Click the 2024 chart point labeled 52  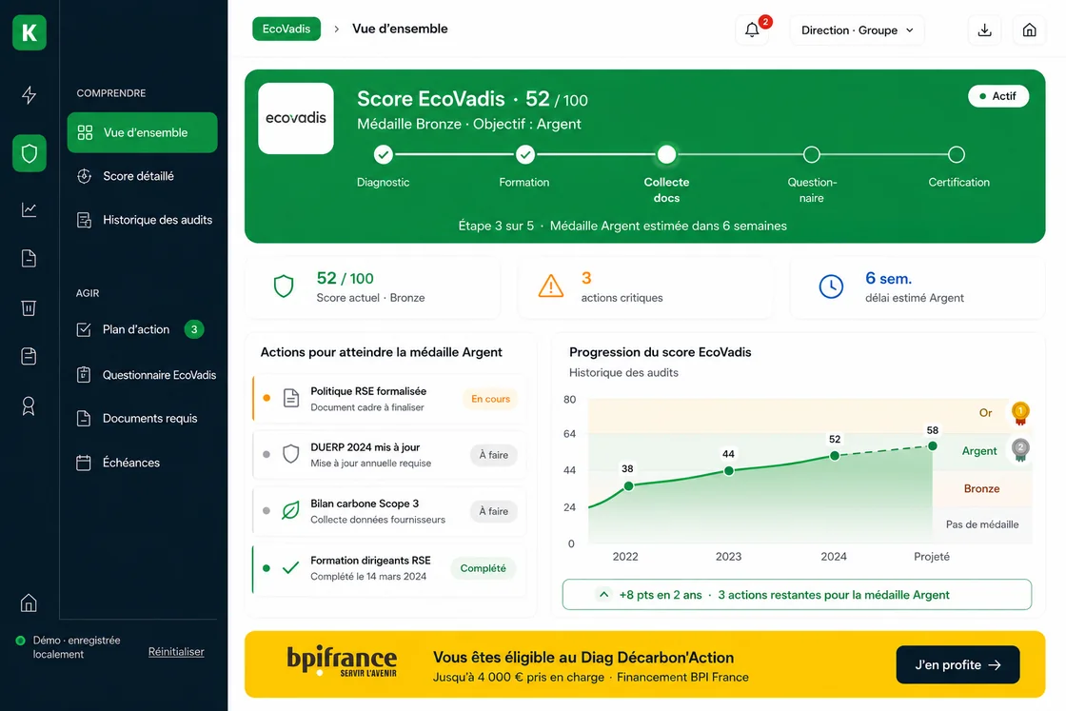pos(835,455)
